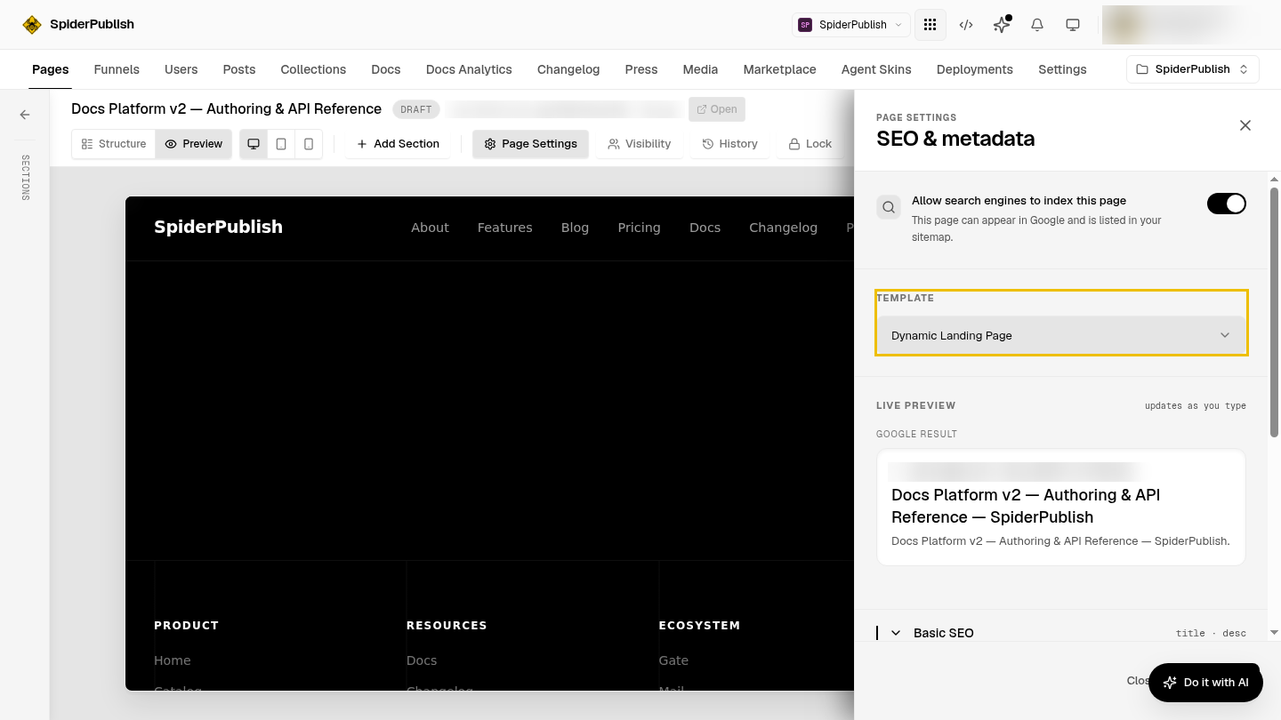Close the SEO & metadata panel

tap(1245, 125)
